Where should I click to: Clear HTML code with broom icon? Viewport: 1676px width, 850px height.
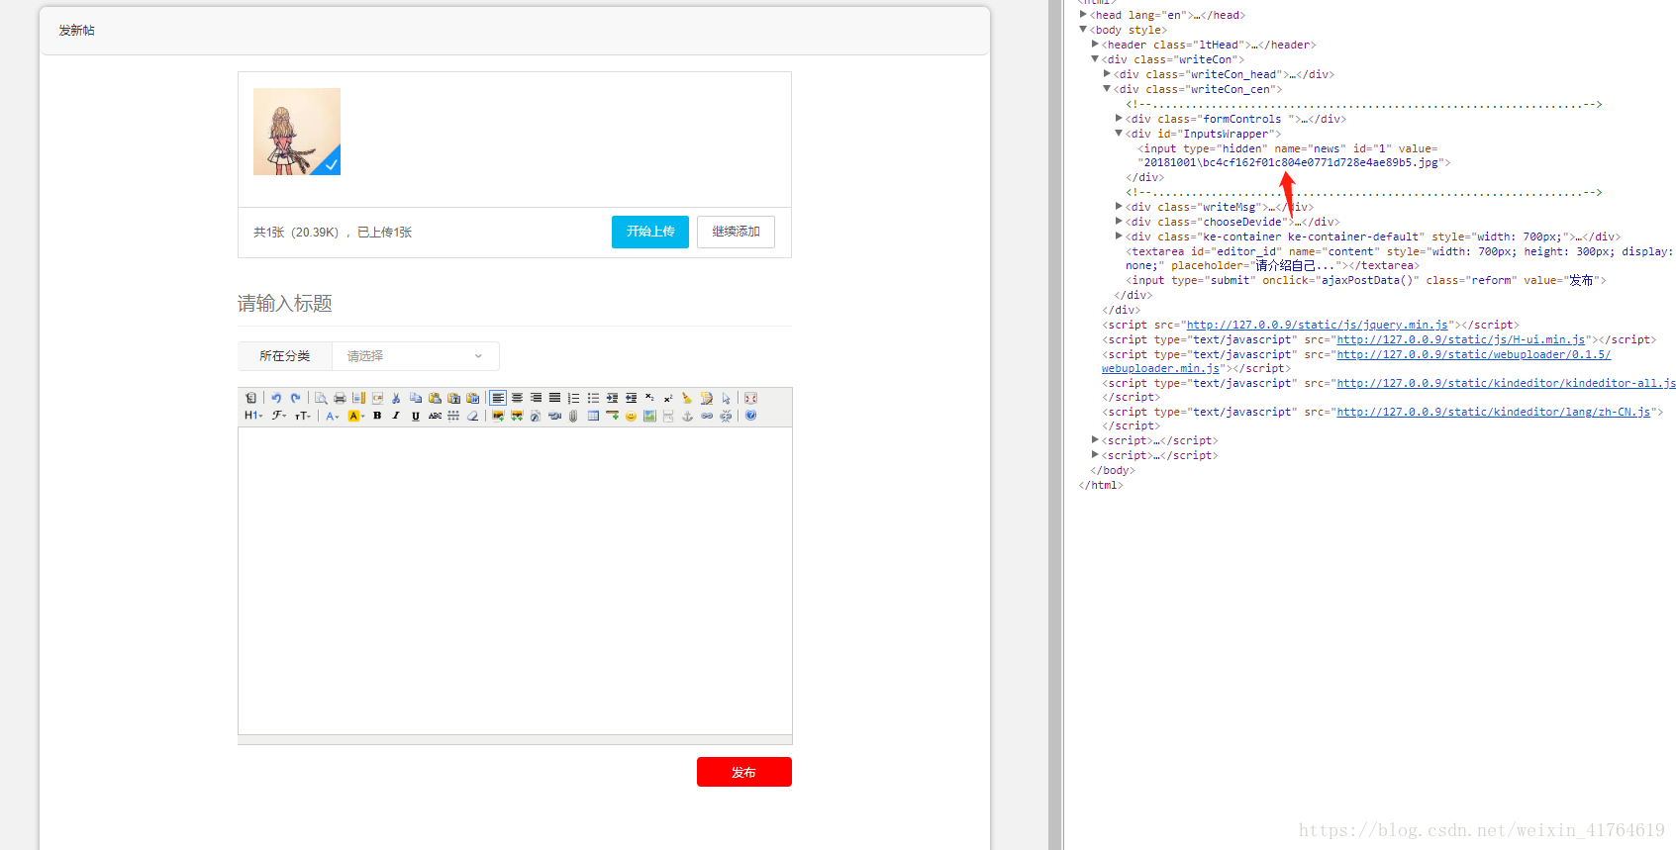tap(687, 398)
